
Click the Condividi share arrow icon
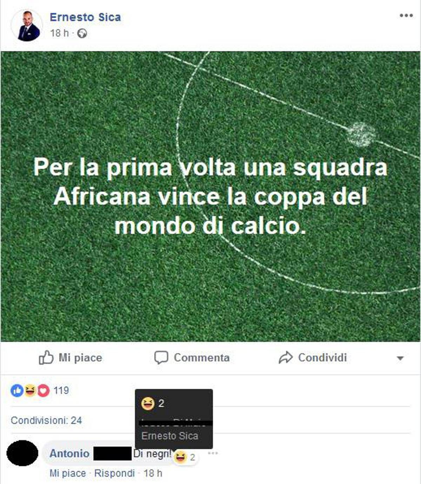tap(286, 358)
